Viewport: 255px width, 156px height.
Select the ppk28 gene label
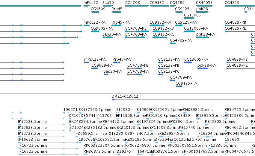tap(202, 9)
